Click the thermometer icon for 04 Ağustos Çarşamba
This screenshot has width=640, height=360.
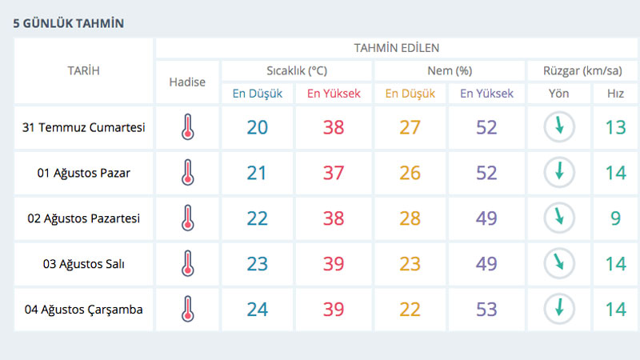point(187,309)
